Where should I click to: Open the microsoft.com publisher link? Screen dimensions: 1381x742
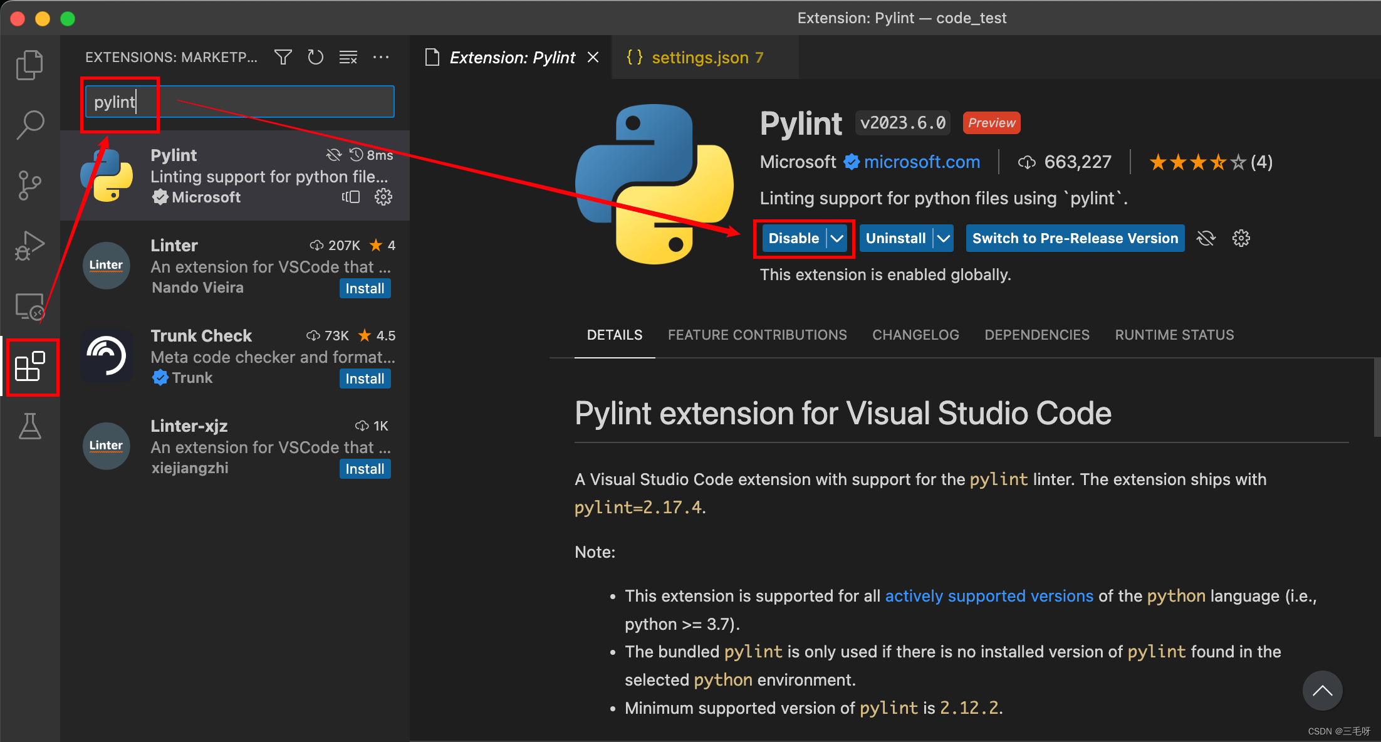point(921,162)
